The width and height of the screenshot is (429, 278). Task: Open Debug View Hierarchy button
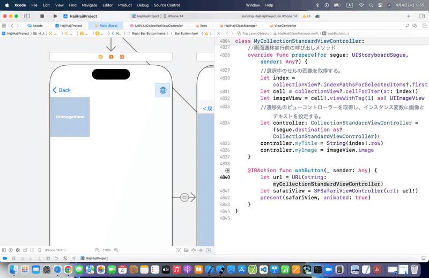[x=48, y=258]
